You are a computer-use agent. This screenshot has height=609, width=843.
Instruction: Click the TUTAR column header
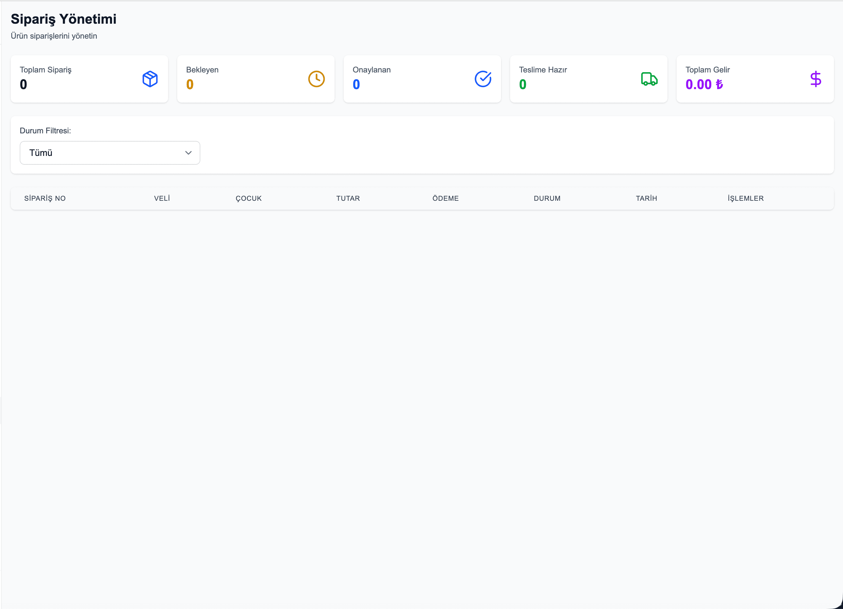348,198
